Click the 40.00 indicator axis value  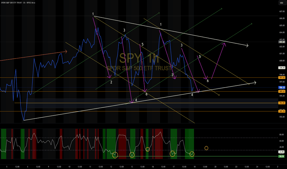pyautogui.click(x=281, y=147)
